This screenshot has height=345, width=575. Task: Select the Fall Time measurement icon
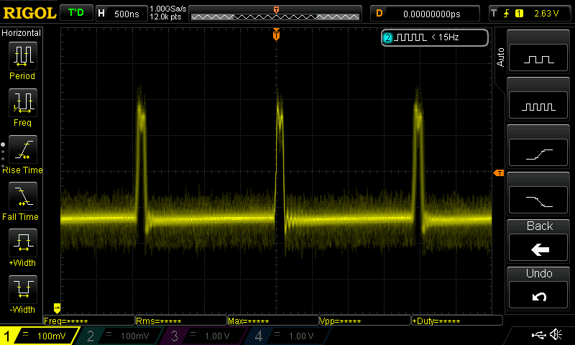pos(23,196)
